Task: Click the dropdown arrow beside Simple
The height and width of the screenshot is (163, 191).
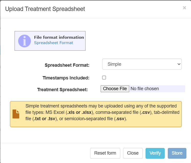Action: coord(178,64)
